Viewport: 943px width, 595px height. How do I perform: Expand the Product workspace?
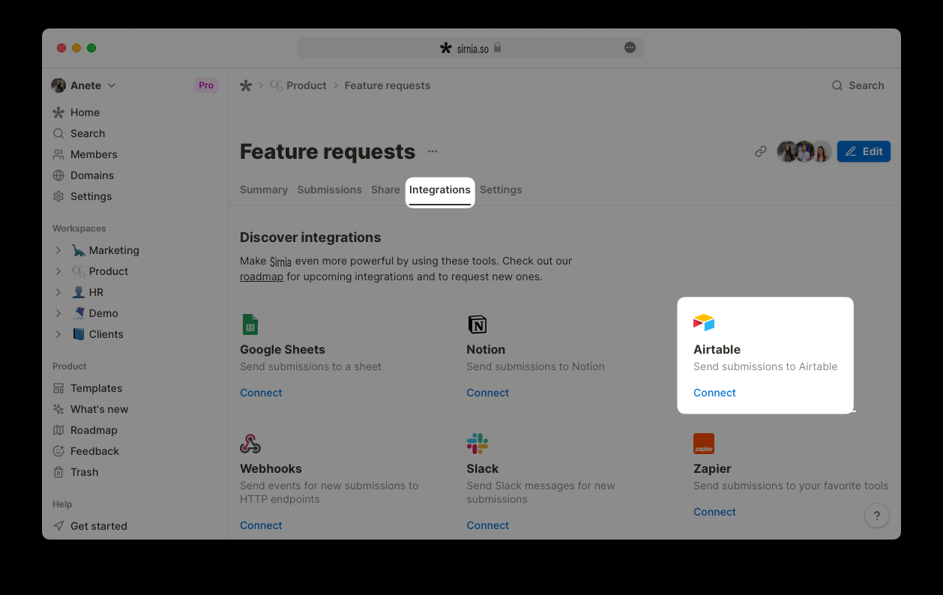pos(58,271)
